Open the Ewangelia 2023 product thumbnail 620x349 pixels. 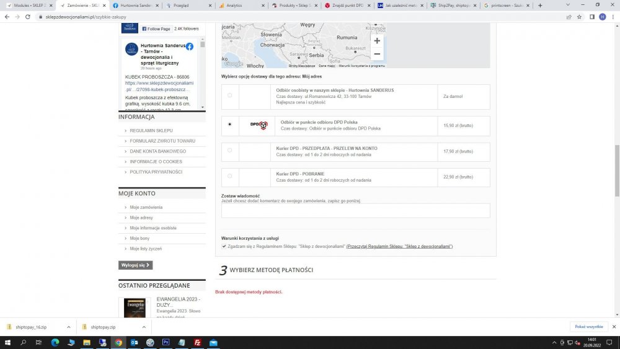[x=135, y=308]
